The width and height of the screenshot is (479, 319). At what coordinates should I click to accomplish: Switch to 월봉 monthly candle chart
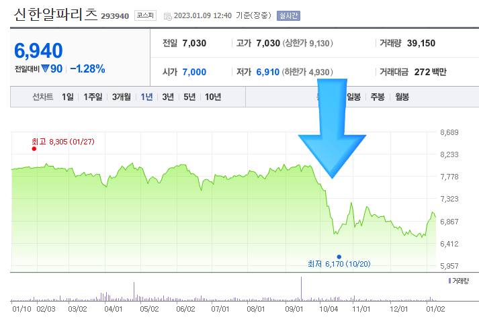402,97
